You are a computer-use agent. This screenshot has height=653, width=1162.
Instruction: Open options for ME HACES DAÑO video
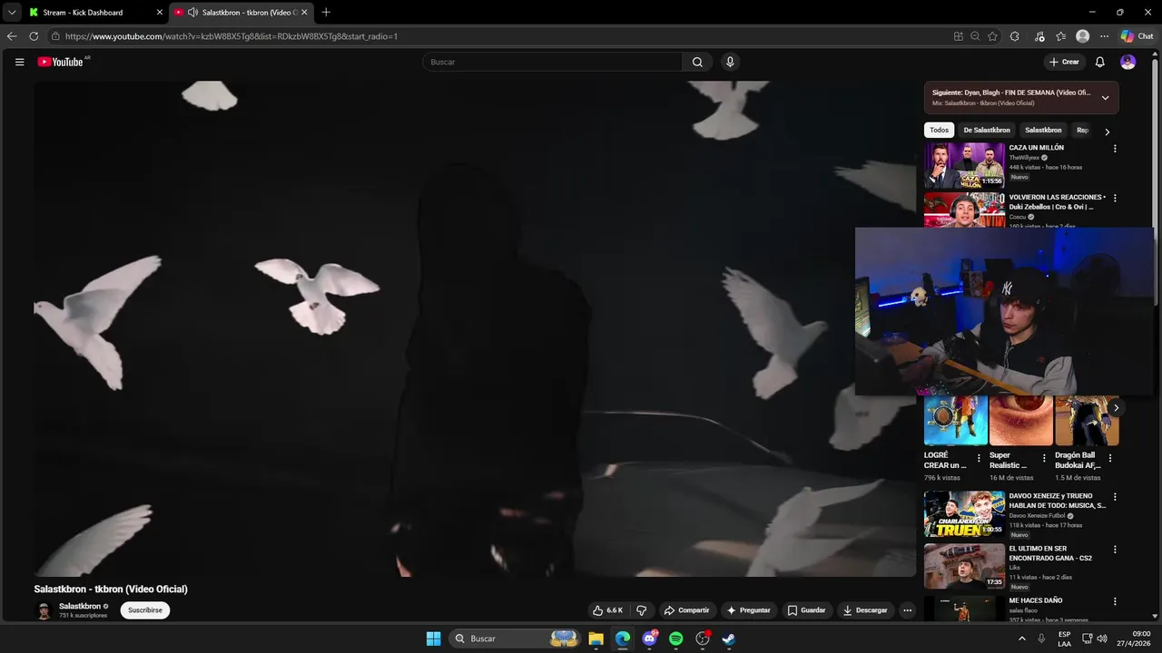(x=1115, y=600)
